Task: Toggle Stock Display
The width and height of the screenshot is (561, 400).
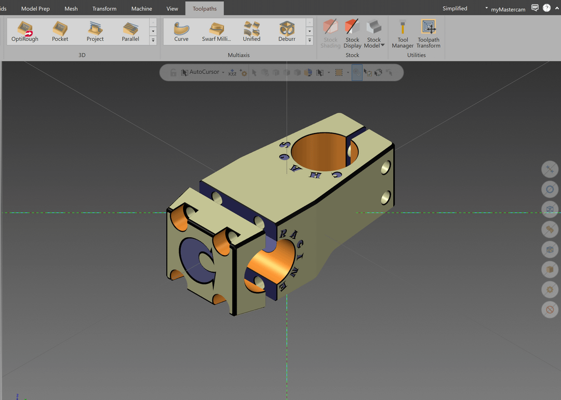Action: pos(352,34)
